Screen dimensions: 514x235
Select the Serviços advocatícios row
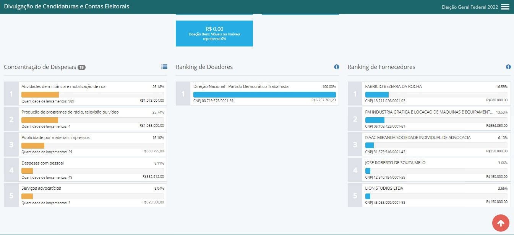(85, 195)
